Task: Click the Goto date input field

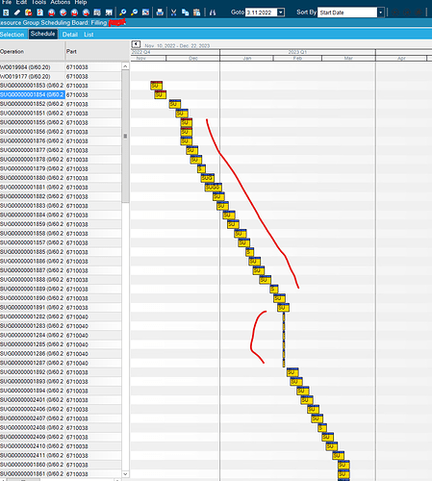Action: 261,13
